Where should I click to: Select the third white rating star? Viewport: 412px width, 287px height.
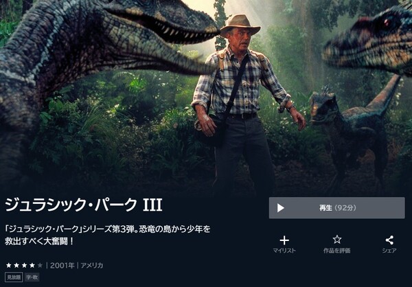25,265
